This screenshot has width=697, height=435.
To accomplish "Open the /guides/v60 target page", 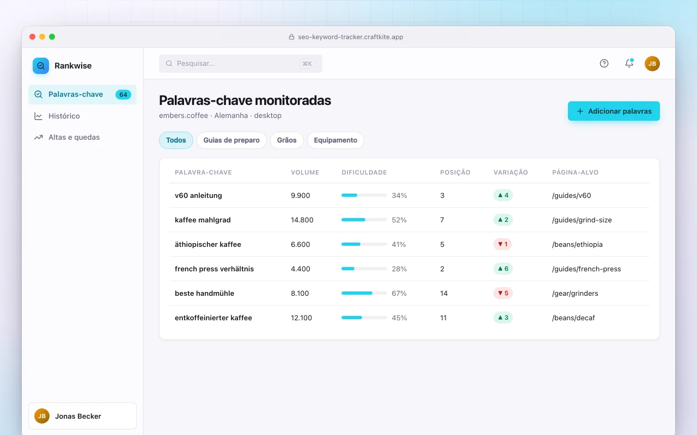I will click(x=572, y=195).
